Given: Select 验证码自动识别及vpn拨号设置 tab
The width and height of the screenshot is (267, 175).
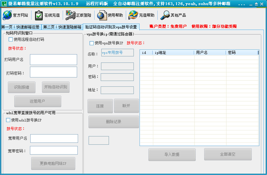Looking at the screenshot, I should (x=111, y=27).
